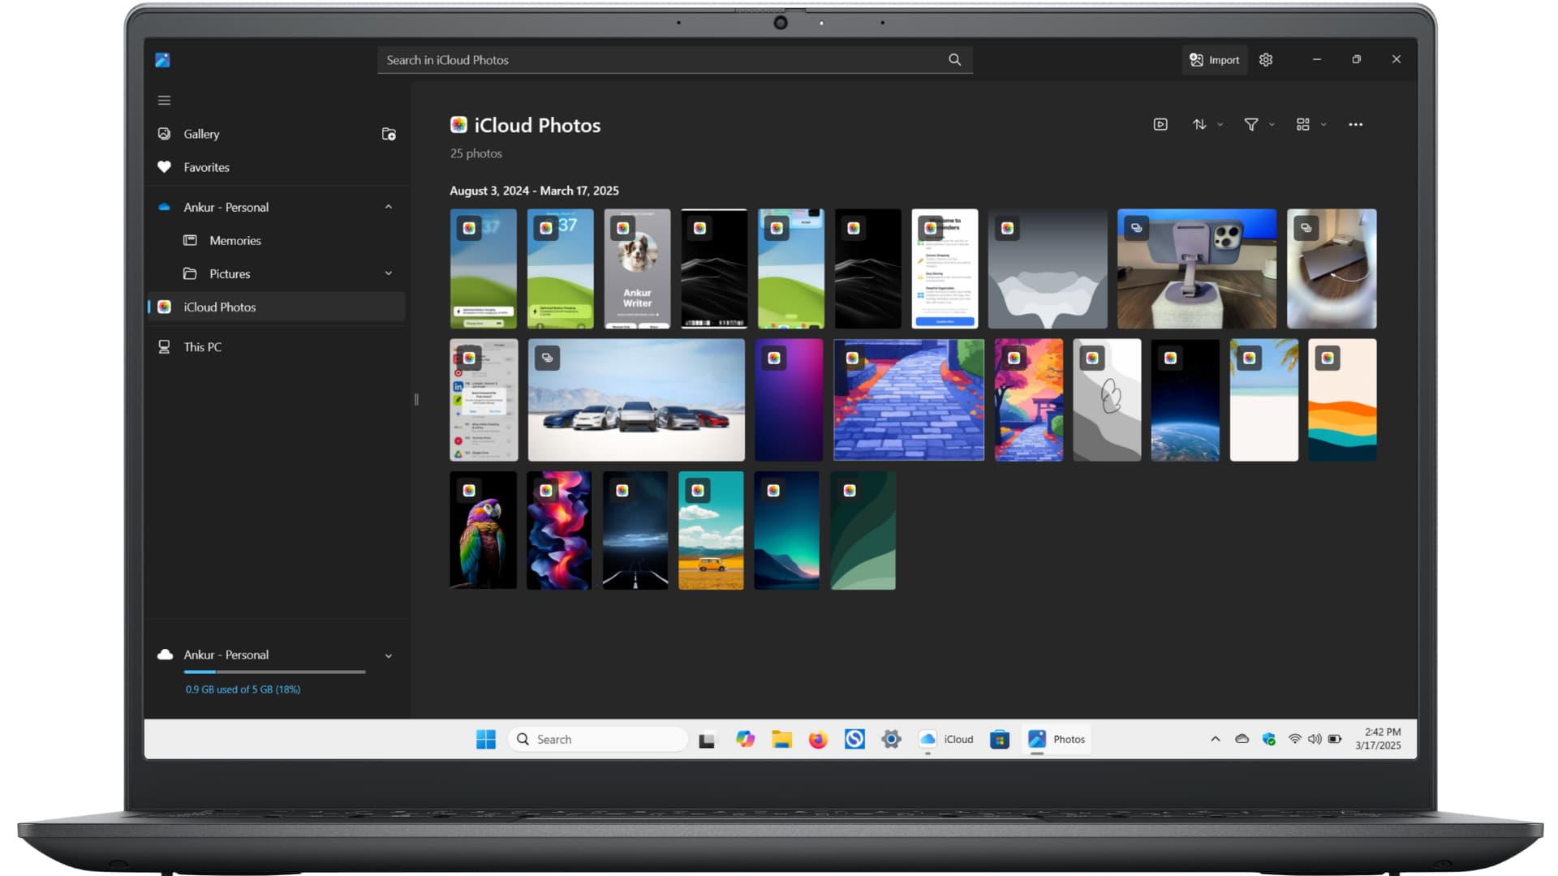Click the blue circular app icon on taskbar
The width and height of the screenshot is (1558, 876).
click(854, 740)
